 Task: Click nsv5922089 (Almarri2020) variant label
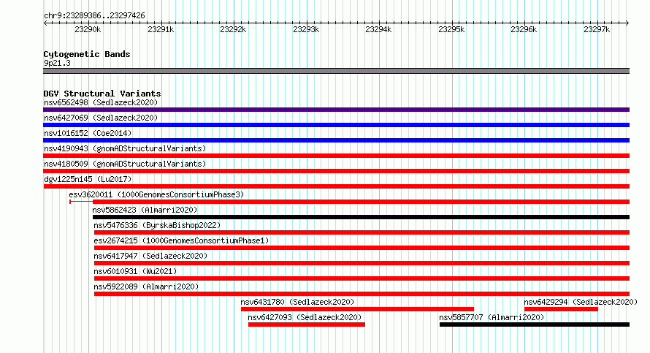[x=146, y=286]
